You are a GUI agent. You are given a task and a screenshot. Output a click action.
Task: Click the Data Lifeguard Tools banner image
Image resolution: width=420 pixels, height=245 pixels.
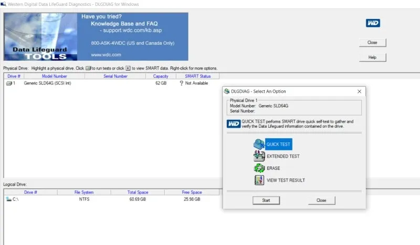pos(40,36)
